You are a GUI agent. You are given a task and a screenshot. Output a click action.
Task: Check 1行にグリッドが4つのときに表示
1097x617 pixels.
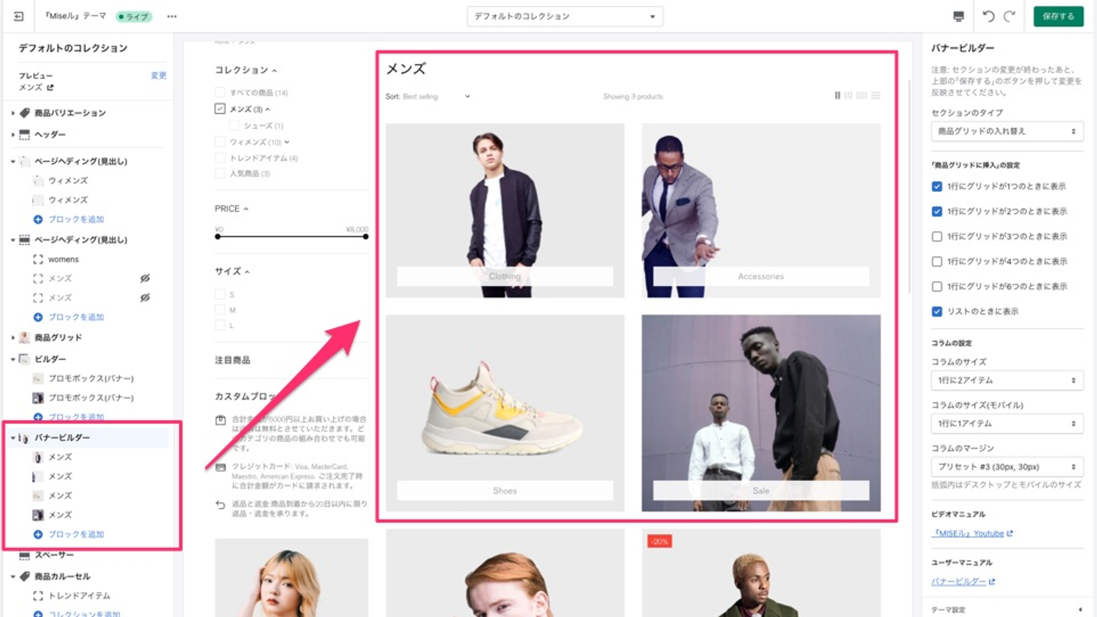pyautogui.click(x=937, y=262)
